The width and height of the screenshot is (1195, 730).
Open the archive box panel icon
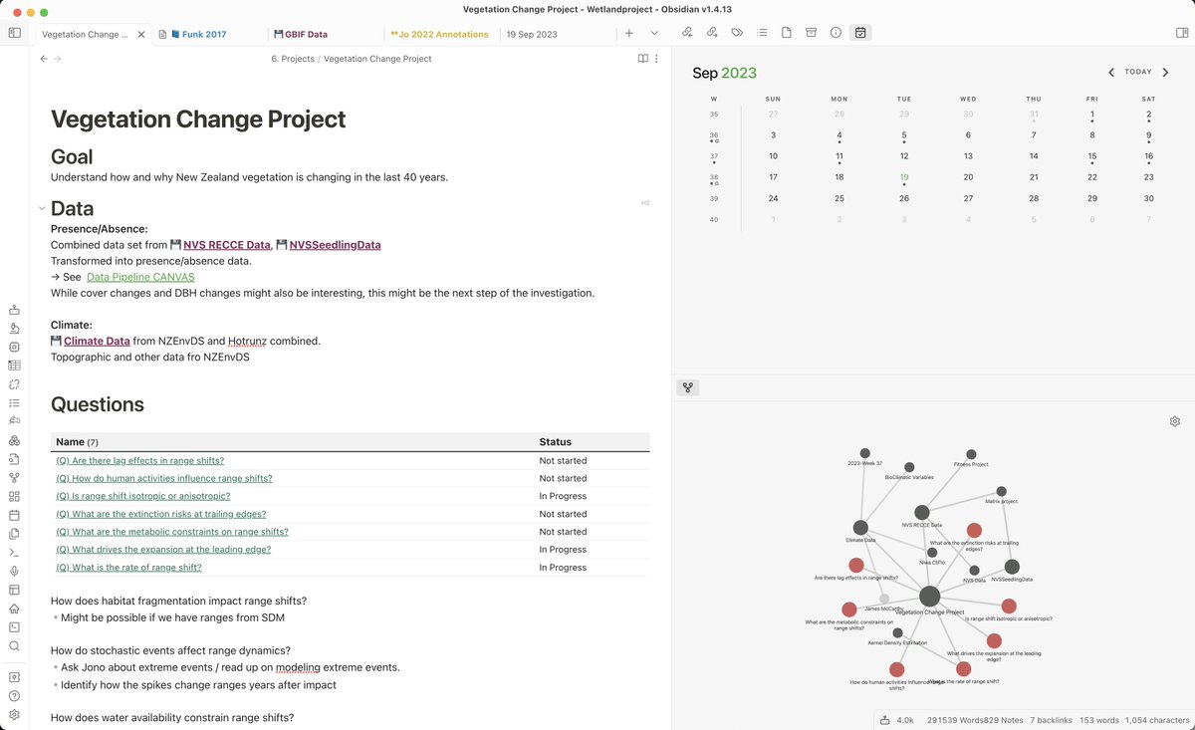click(x=811, y=33)
